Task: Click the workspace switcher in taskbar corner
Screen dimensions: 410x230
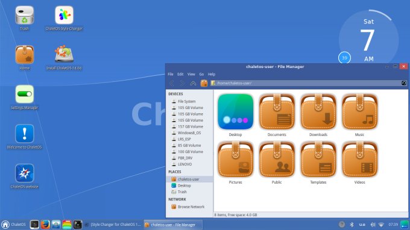Action: coord(404,225)
